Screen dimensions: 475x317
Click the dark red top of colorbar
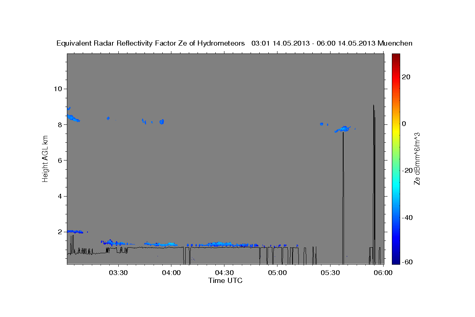click(x=396, y=57)
